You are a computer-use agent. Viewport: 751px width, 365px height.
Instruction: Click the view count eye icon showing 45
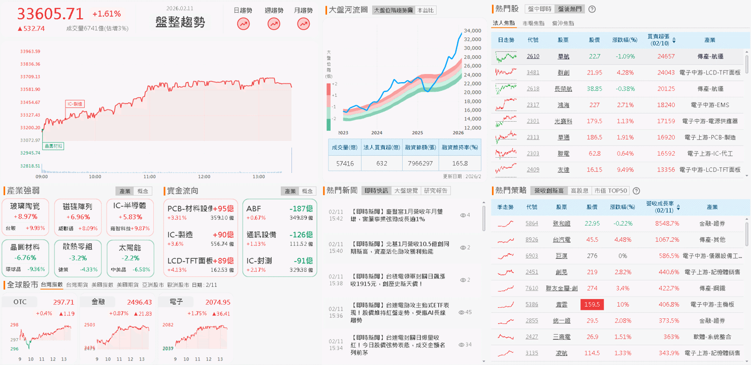(x=462, y=312)
